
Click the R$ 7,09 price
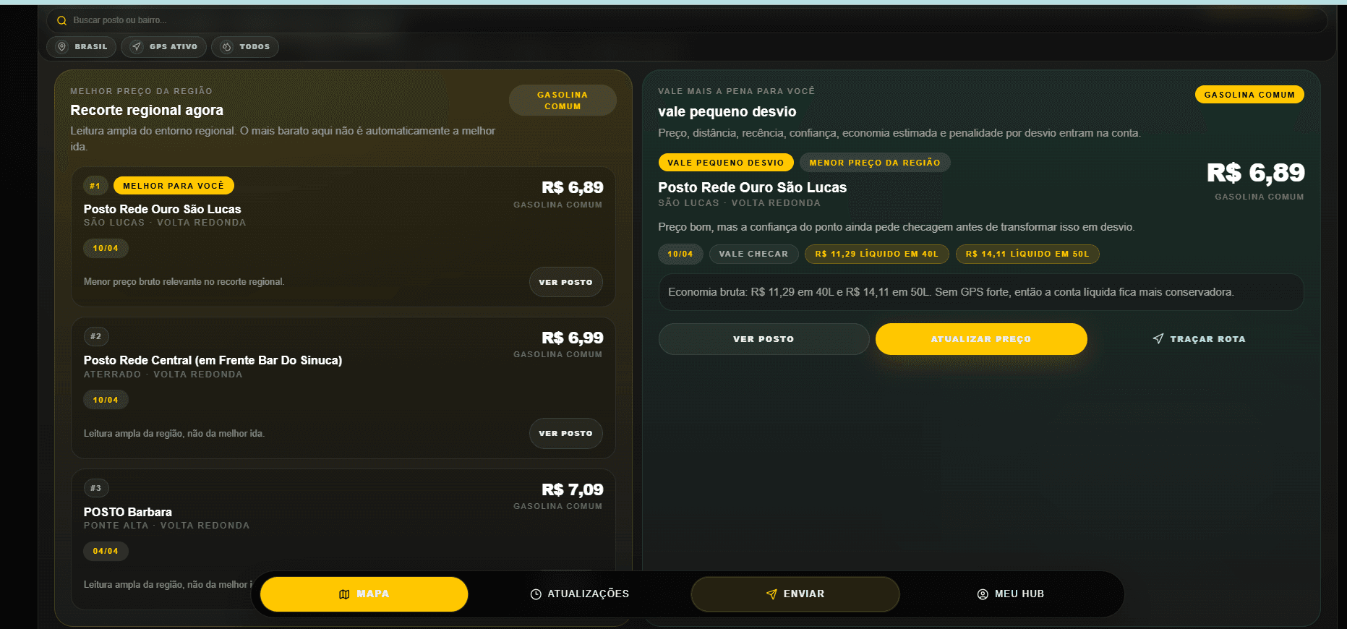[572, 490]
